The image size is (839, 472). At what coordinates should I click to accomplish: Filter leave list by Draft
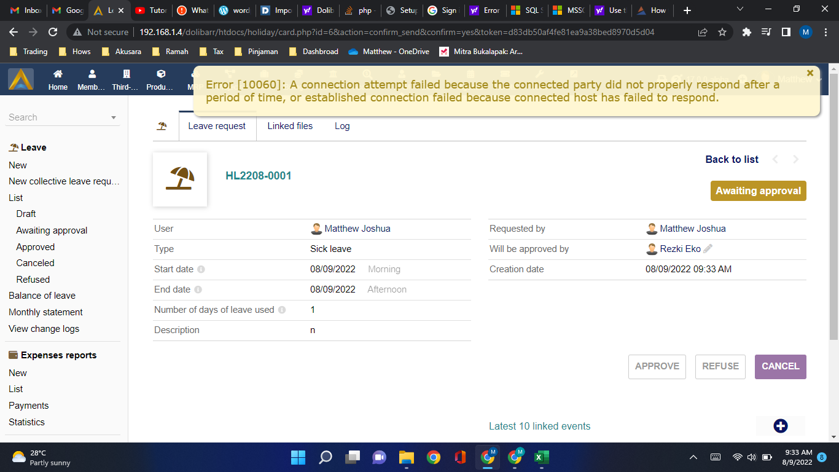pos(26,214)
